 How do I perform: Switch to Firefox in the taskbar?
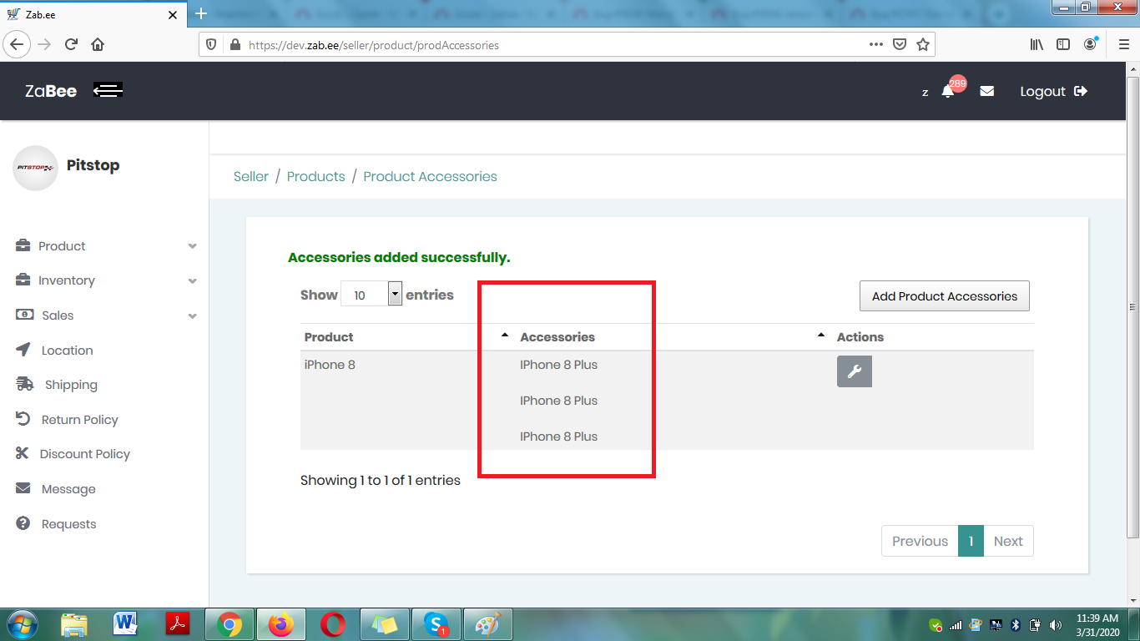point(281,624)
